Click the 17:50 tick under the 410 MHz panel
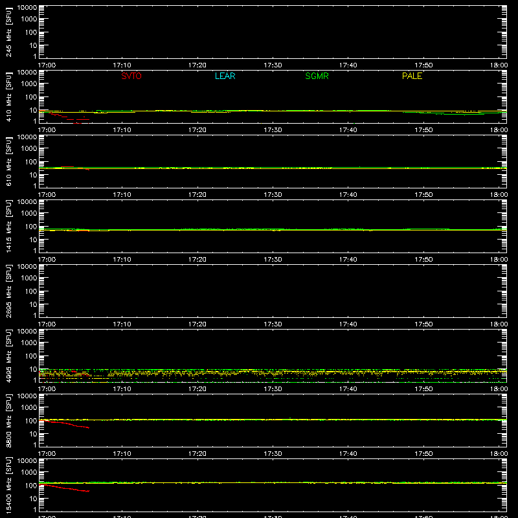 [x=423, y=130]
